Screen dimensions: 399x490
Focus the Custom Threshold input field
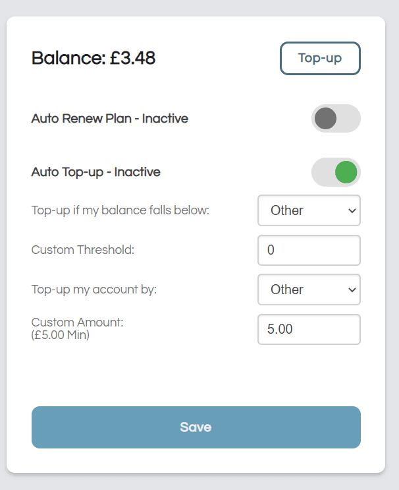pos(309,250)
